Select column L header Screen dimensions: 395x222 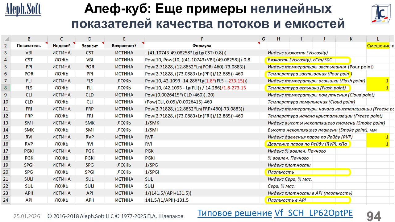(378, 39)
